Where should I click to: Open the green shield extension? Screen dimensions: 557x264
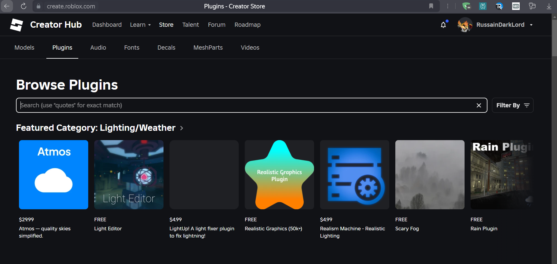click(466, 6)
